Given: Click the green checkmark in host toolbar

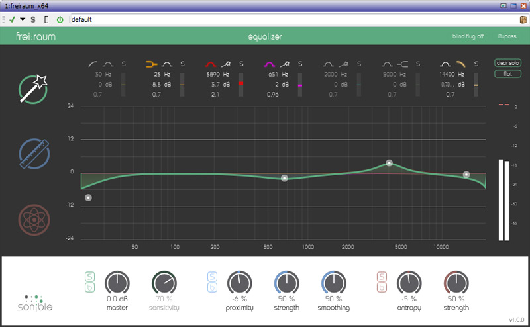Looking at the screenshot, I should tap(12, 20).
